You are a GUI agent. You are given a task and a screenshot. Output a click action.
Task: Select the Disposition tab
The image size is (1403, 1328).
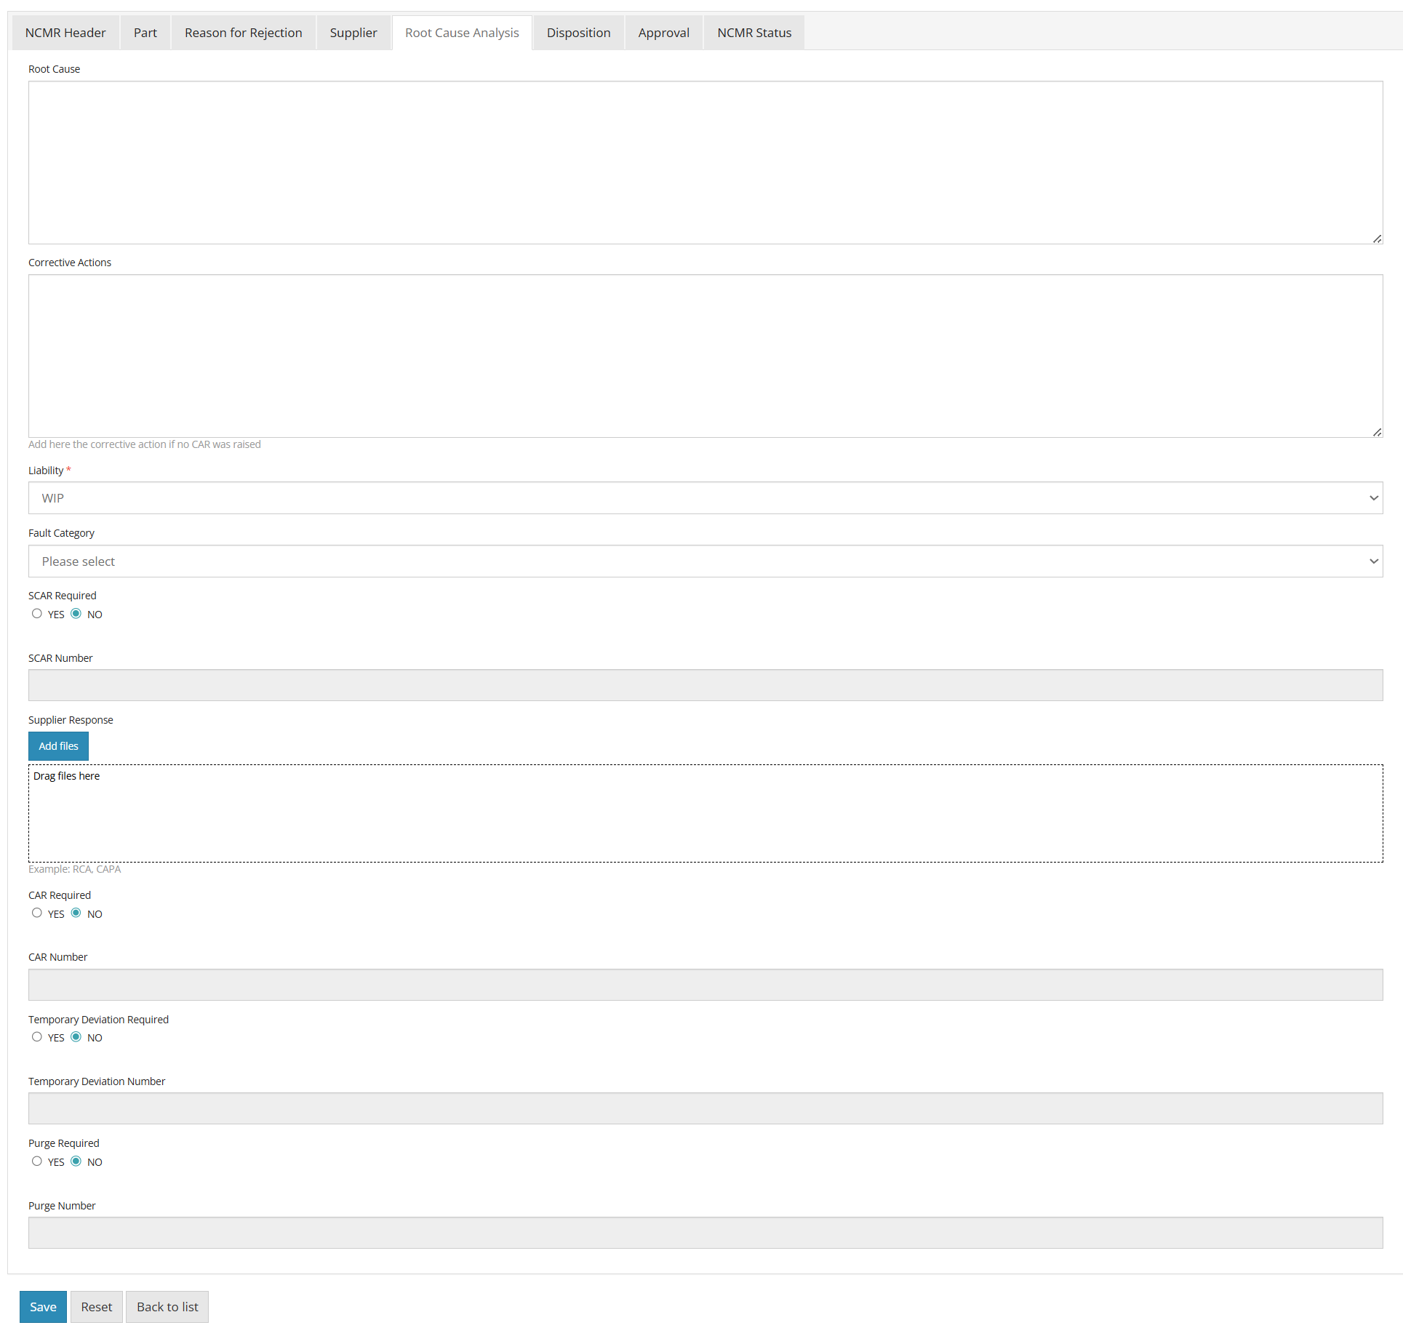[x=578, y=32]
